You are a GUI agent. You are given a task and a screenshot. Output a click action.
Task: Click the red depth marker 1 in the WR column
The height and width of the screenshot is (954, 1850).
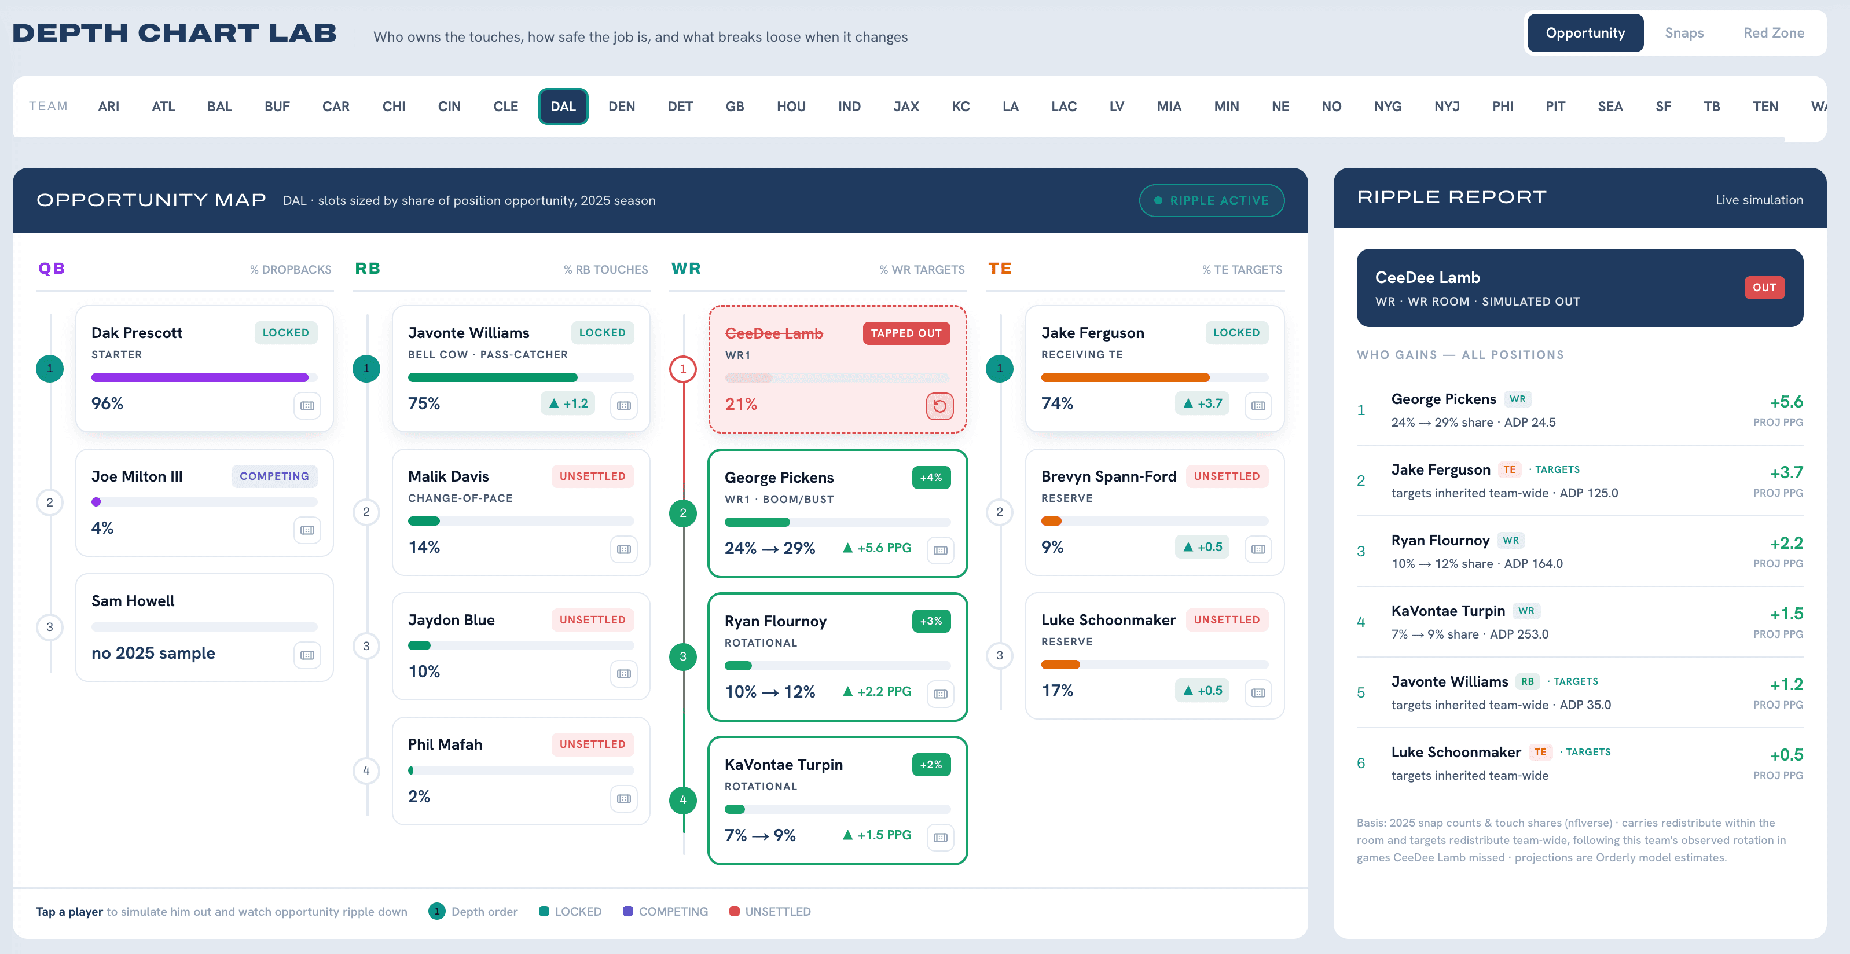click(683, 369)
